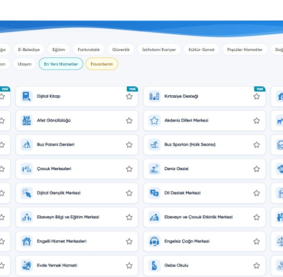Image resolution: width=283 pixels, height=277 pixels.
Task: Click the Deniz Gezisi boat icon
Action: [x=155, y=169]
